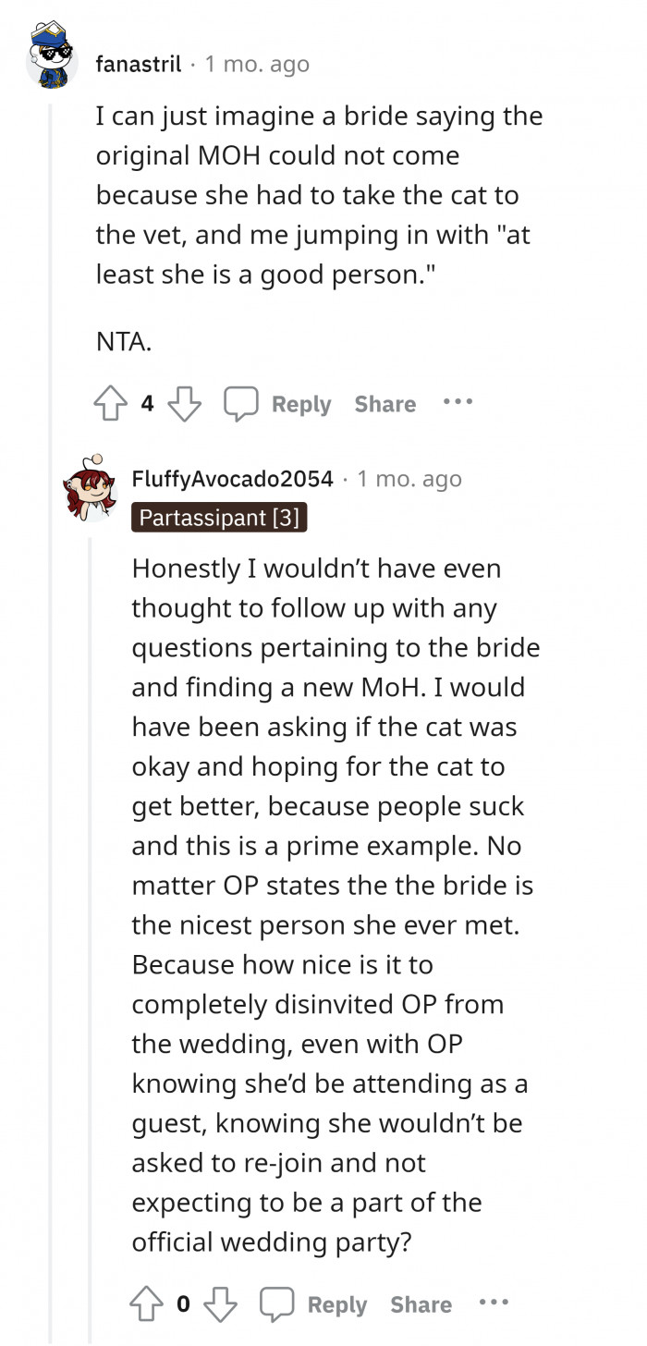Downvote FluffyAvocado2054's comment

220,1303
